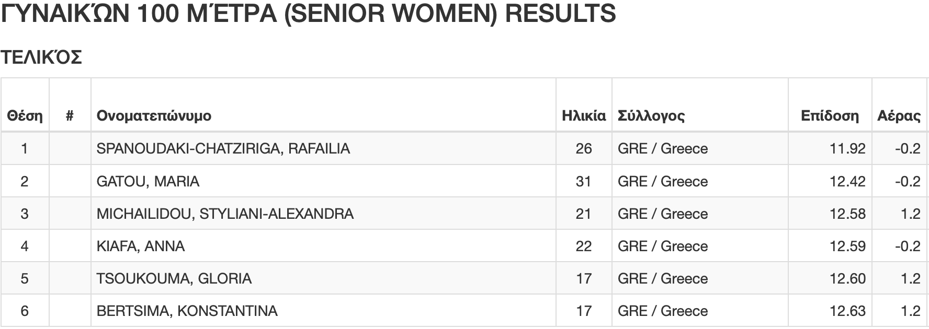Image resolution: width=929 pixels, height=329 pixels.
Task: Click the 12.63 performance value
Action: tap(848, 311)
